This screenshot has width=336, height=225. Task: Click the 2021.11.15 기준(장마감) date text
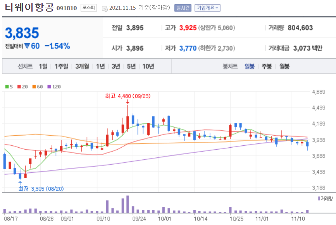coord(140,8)
